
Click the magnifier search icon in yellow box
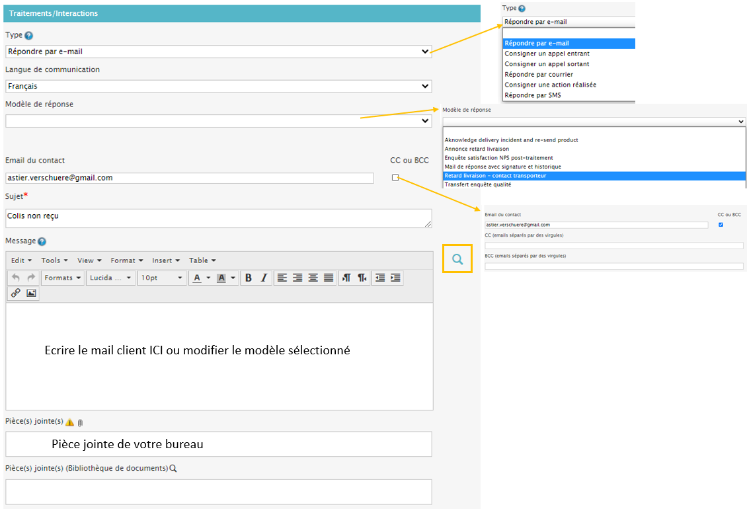click(457, 260)
